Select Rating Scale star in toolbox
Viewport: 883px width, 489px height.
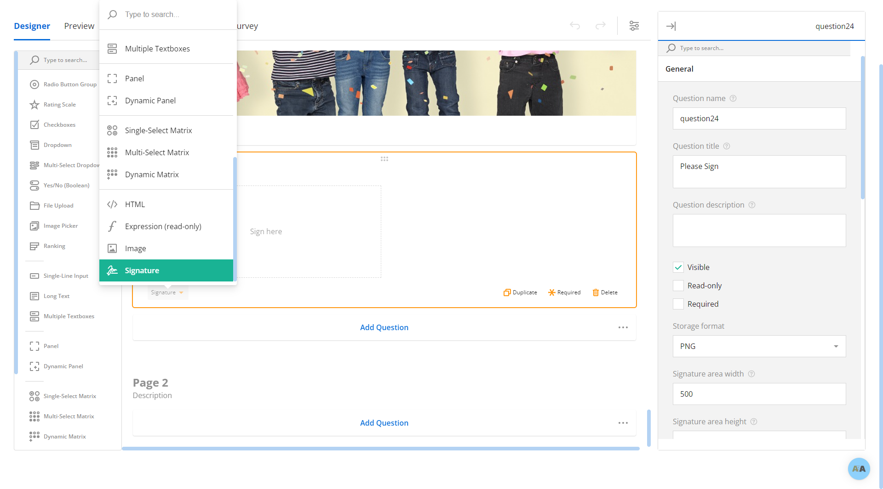click(34, 105)
